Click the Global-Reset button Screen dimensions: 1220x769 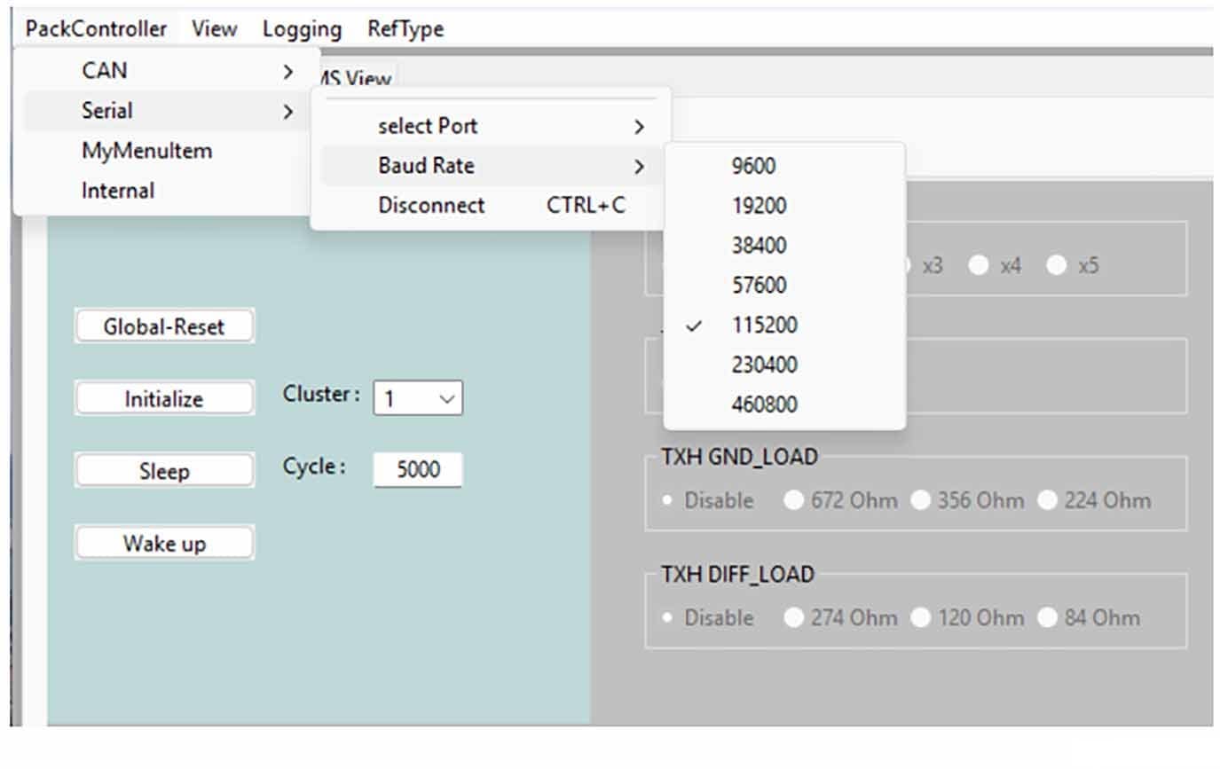(x=164, y=326)
